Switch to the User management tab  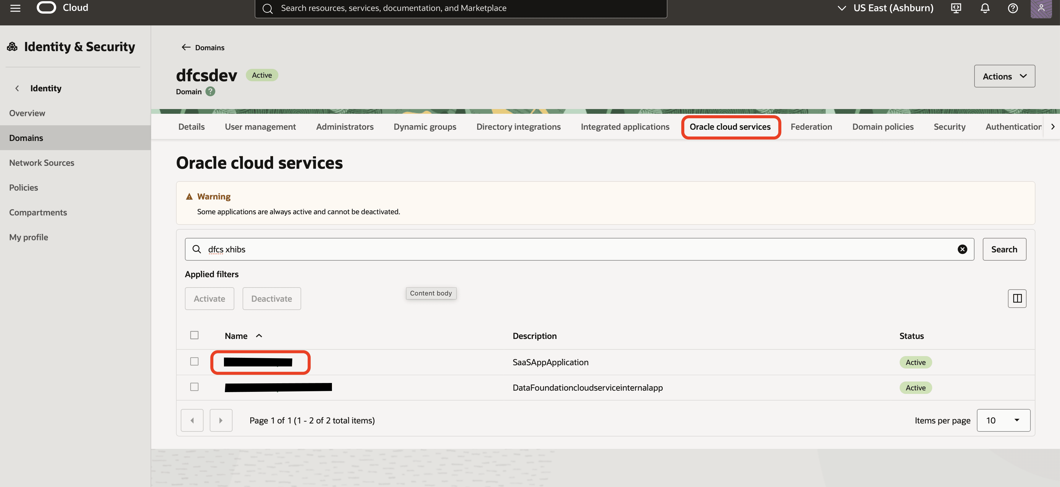click(x=260, y=126)
